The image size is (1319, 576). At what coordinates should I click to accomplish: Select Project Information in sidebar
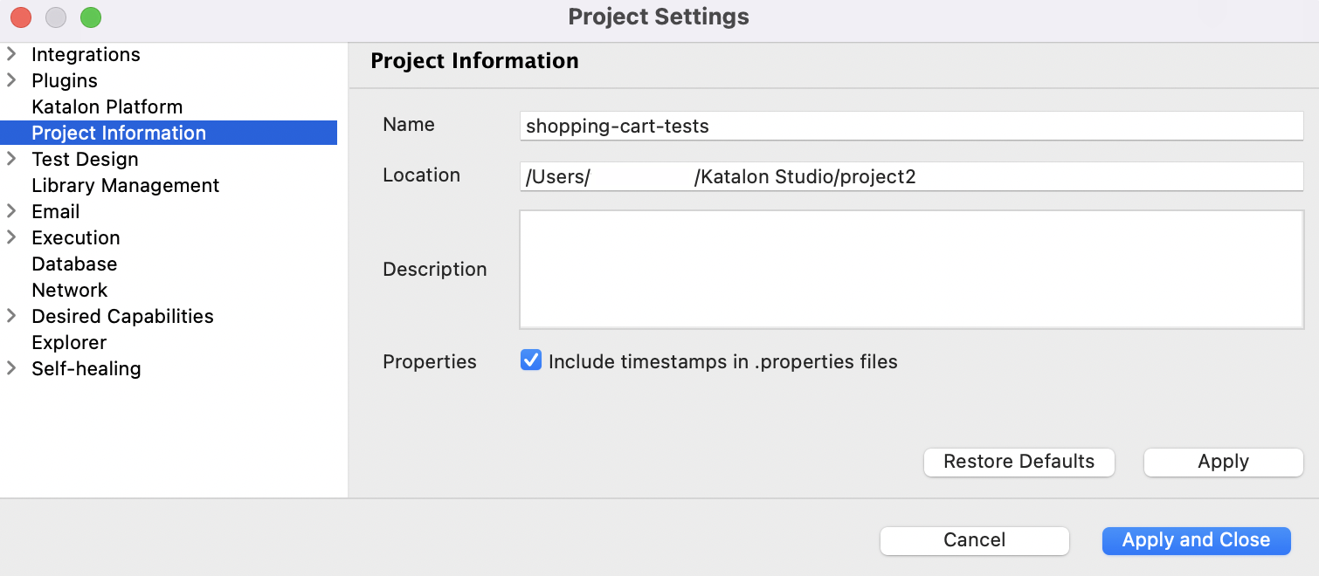pos(119,133)
